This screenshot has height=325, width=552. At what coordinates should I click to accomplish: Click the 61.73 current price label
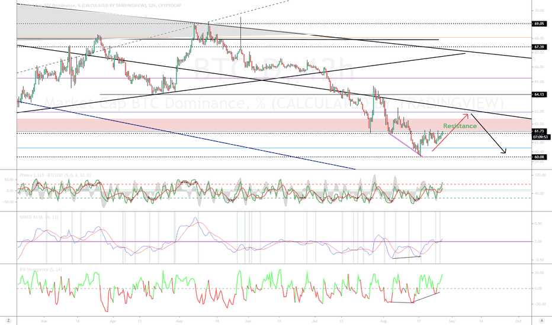[540, 131]
